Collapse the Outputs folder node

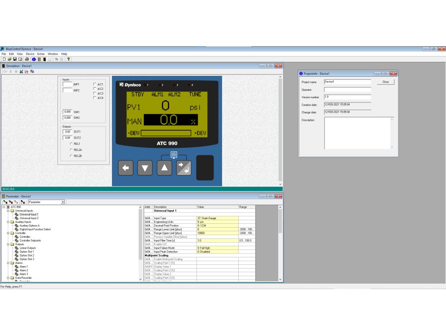8,244
